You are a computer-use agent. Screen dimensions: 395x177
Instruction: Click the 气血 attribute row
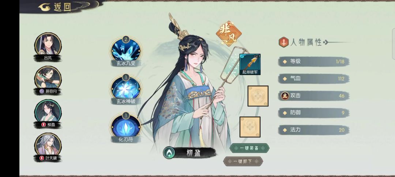coord(314,79)
